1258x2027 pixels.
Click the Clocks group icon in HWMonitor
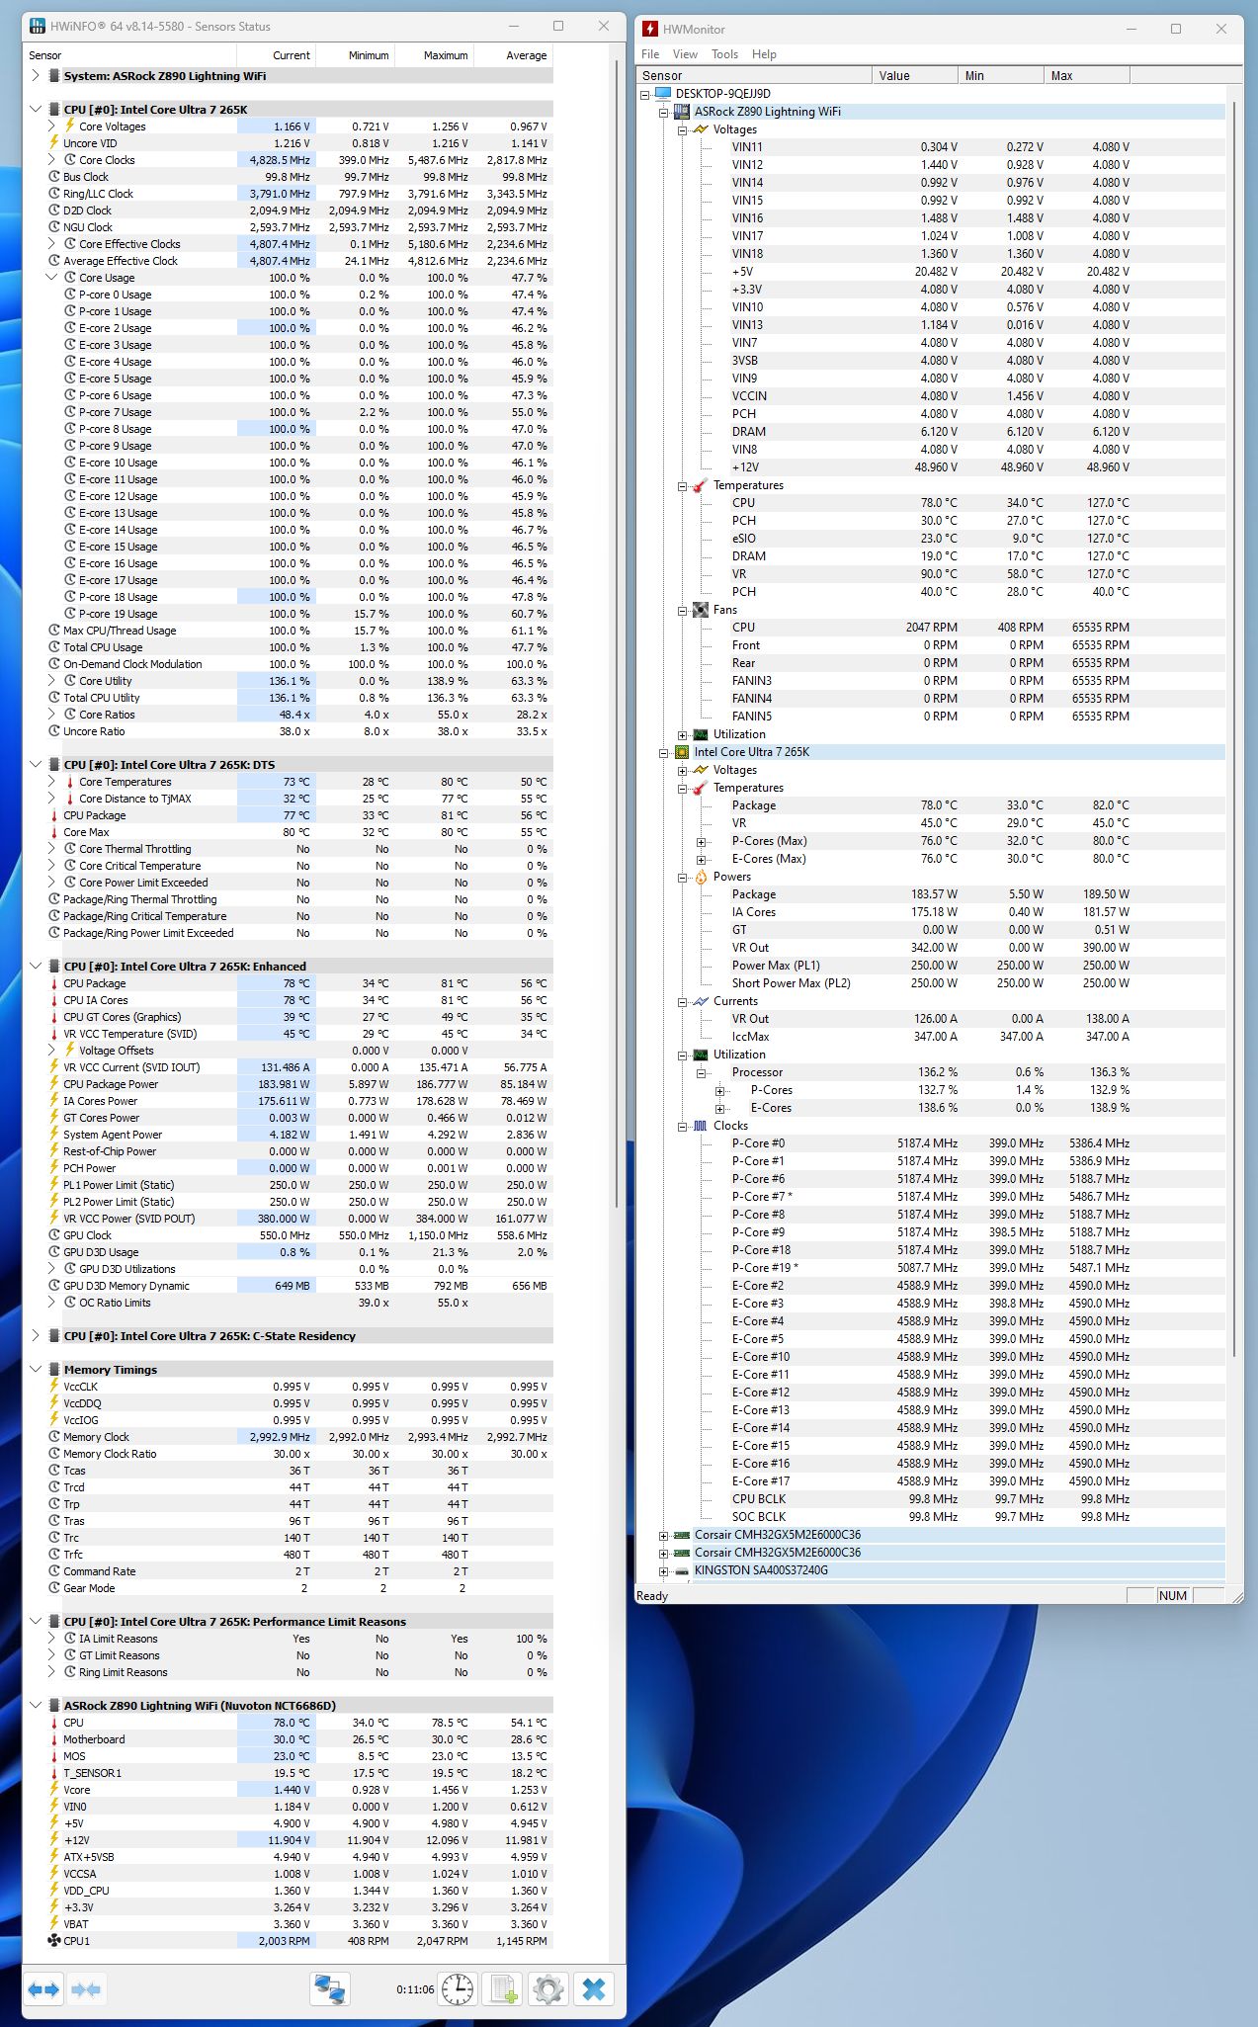[x=701, y=1126]
